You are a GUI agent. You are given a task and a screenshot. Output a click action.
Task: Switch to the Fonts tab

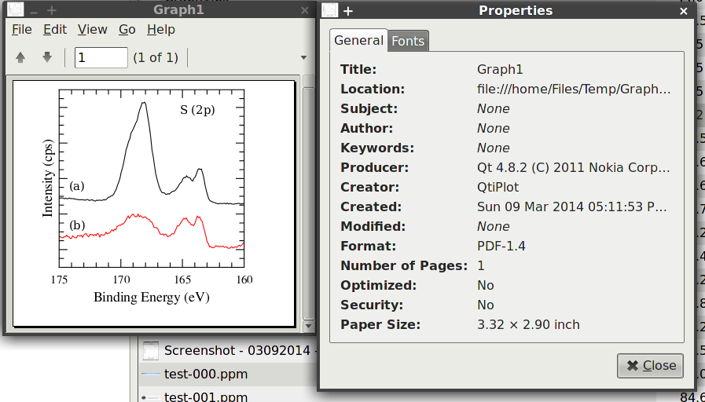[408, 42]
